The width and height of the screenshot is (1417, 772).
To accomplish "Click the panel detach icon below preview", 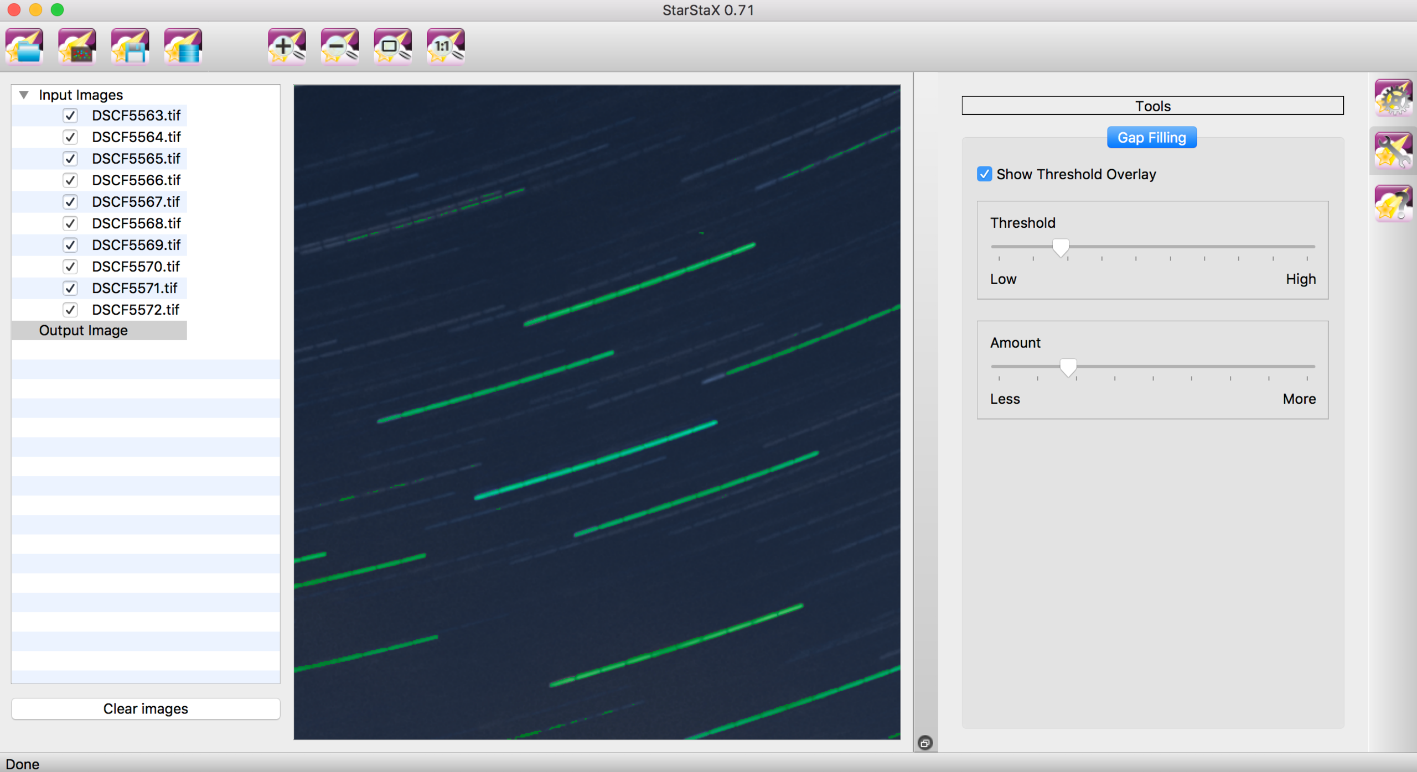I will coord(925,743).
